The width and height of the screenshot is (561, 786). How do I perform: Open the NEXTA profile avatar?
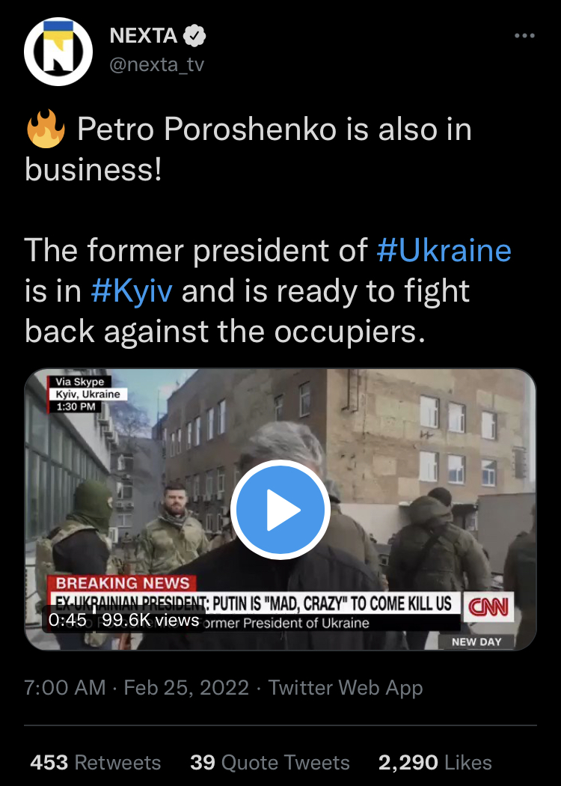pos(58,52)
